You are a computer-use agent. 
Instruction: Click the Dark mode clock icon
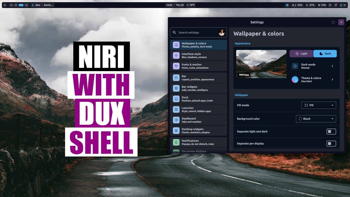(x=295, y=66)
